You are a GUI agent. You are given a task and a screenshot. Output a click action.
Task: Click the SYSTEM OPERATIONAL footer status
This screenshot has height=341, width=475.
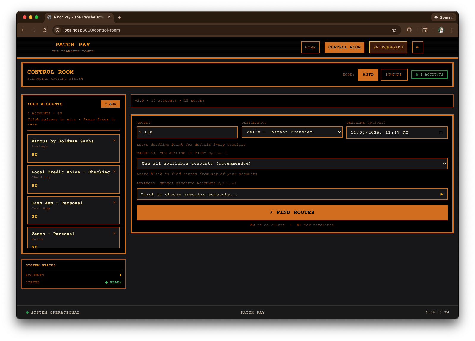53,312
